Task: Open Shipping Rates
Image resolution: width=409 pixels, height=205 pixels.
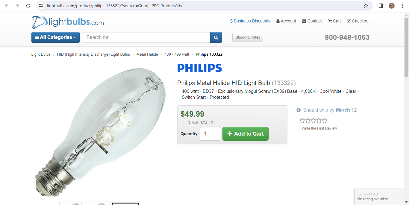Action: 248,37
